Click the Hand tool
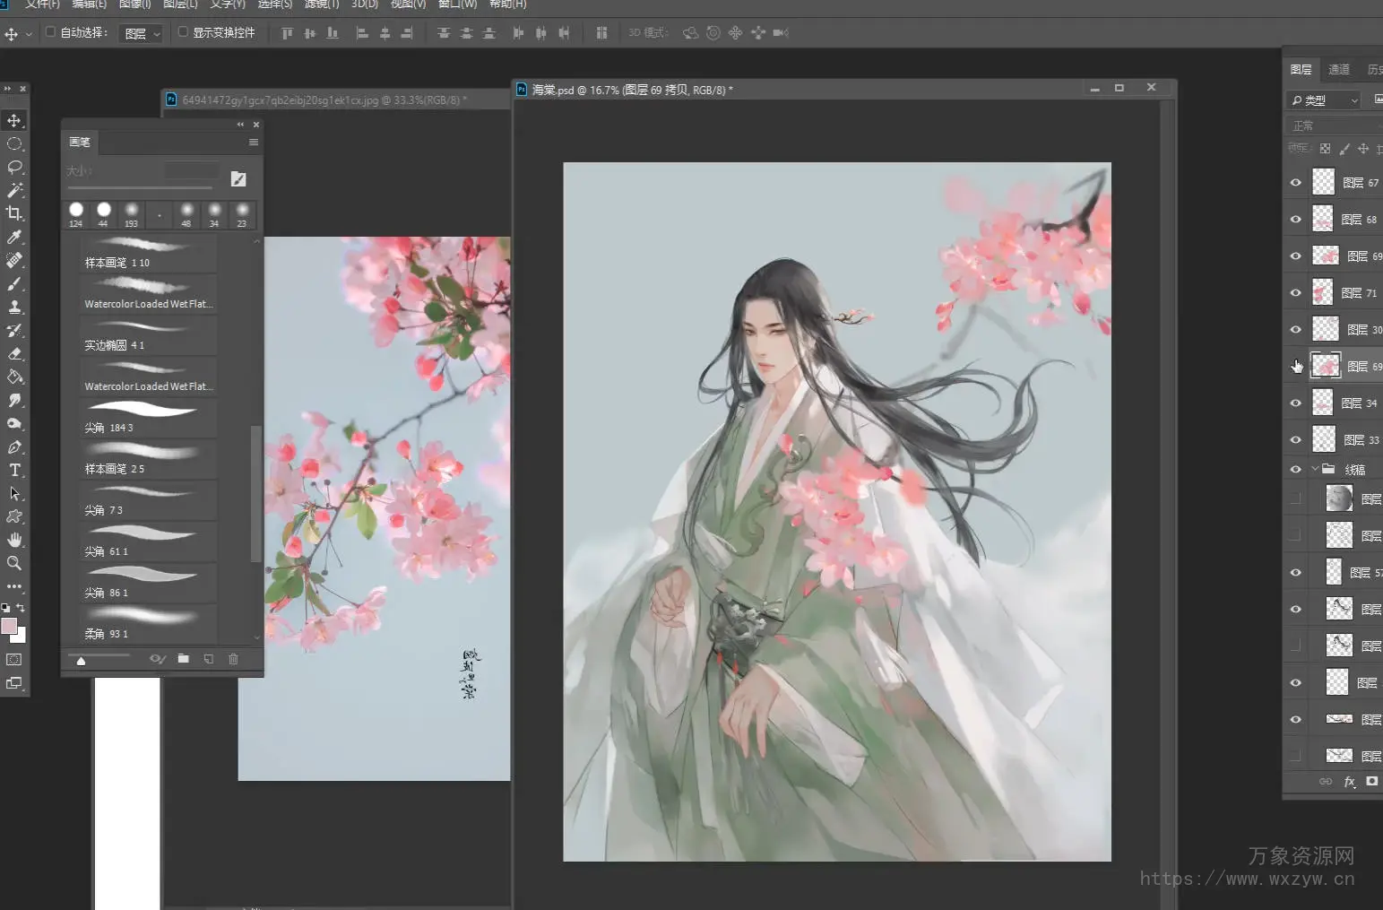Viewport: 1383px width, 910px height. tap(14, 540)
